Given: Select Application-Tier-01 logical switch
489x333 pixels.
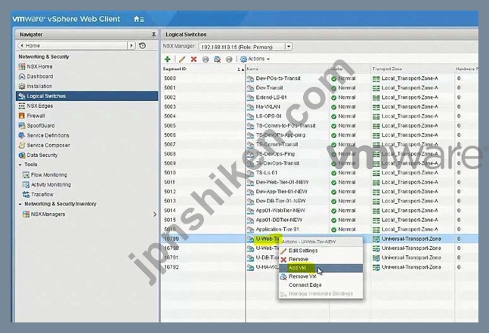Looking at the screenshot, I should click(x=277, y=230).
